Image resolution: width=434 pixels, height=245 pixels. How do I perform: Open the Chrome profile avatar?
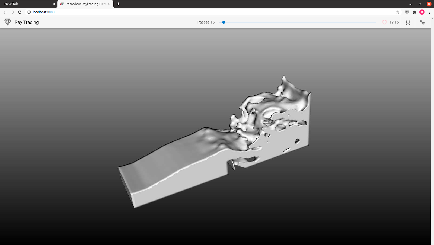tap(422, 12)
